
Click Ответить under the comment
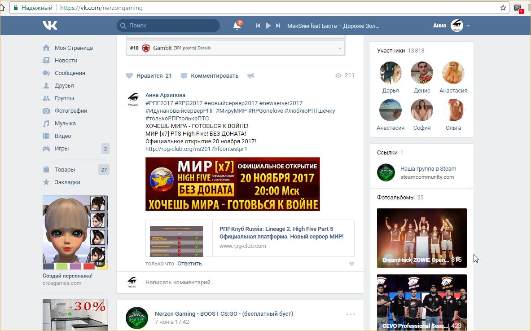189,264
